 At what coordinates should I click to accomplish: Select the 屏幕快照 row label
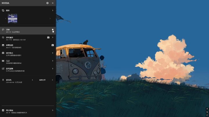click(10, 45)
